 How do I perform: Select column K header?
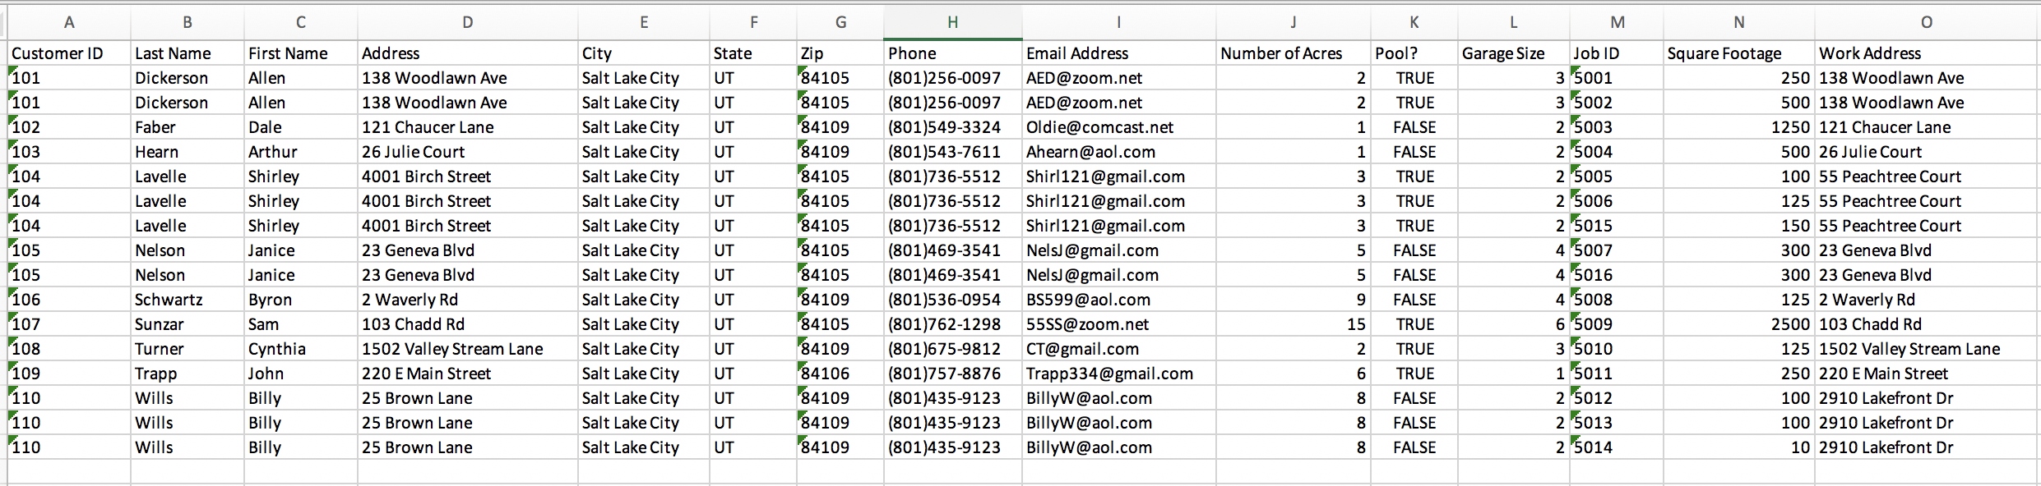(1414, 23)
